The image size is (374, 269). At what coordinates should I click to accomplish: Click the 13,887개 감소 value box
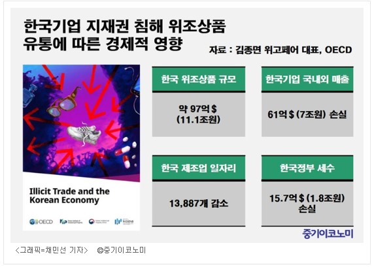[x=199, y=204]
